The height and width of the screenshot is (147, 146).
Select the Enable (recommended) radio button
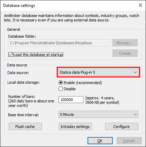[x=61, y=83]
